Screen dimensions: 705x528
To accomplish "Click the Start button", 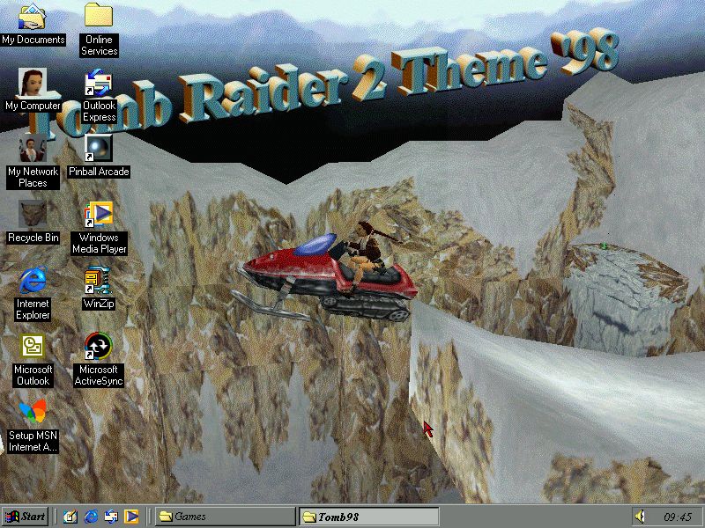I will (26, 517).
